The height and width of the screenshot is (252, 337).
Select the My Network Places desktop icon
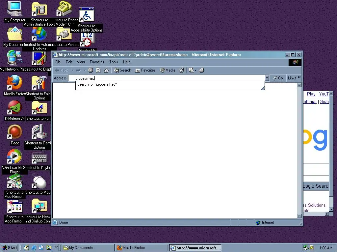point(14,61)
